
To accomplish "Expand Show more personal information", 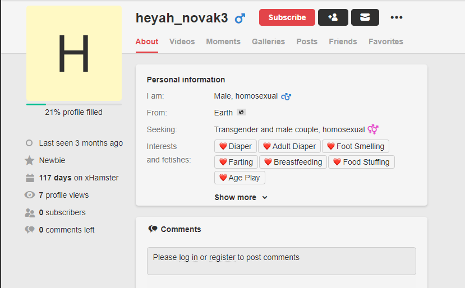I will 241,197.
